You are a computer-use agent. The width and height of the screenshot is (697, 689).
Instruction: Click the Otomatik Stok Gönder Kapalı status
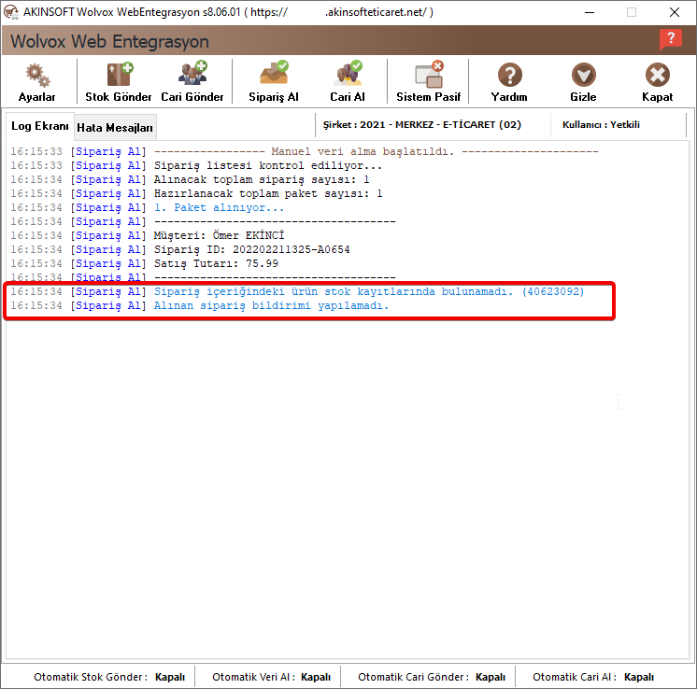[109, 677]
